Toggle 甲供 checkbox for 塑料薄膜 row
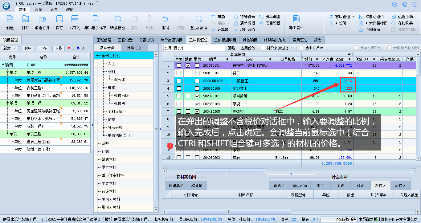421x223 pixels. click(197, 96)
